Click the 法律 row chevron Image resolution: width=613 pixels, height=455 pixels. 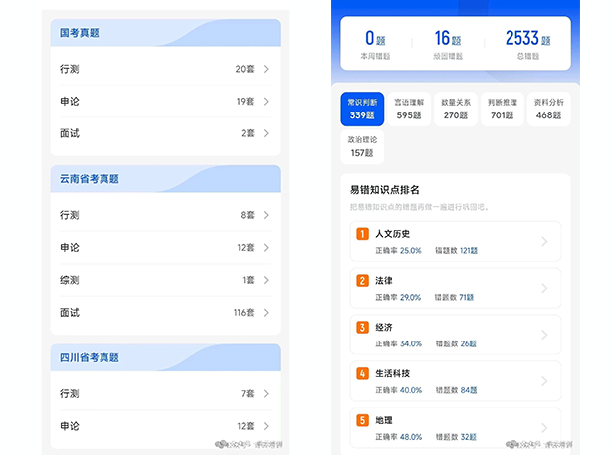tap(544, 288)
